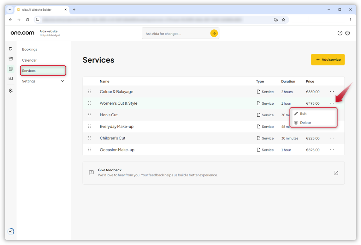The image size is (361, 245).
Task: Click the €225,00 price
Action: [313, 138]
